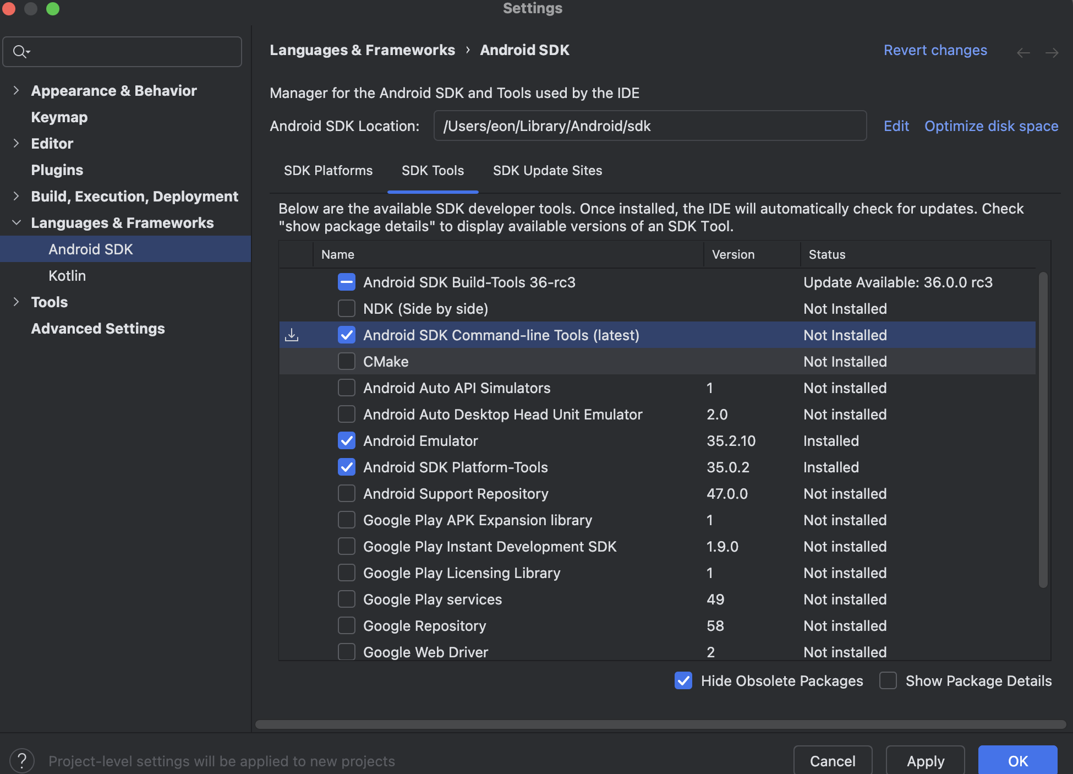This screenshot has height=774, width=1073.
Task: Click the pending download icon for Command-line Tools
Action: 292,335
